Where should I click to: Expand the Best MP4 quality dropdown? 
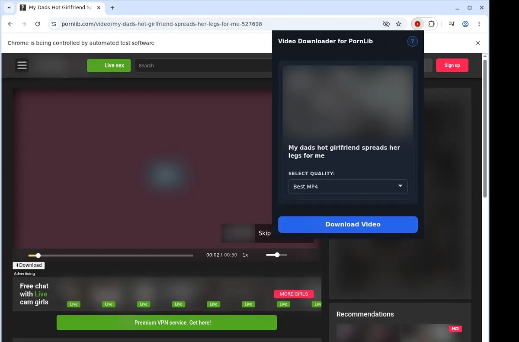pos(348,187)
